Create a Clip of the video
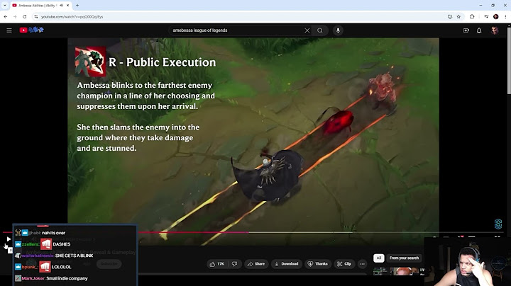The width and height of the screenshot is (511, 286). coord(344,264)
